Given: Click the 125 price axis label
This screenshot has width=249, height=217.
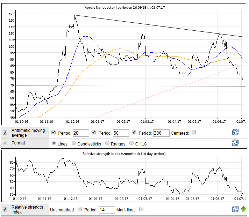Looking at the screenshot, I should pyautogui.click(x=12, y=14).
